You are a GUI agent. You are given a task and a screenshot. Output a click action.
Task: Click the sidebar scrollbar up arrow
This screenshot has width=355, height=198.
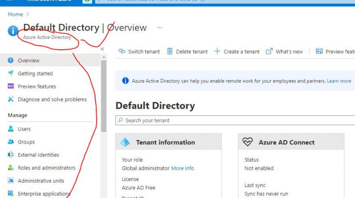(104, 57)
